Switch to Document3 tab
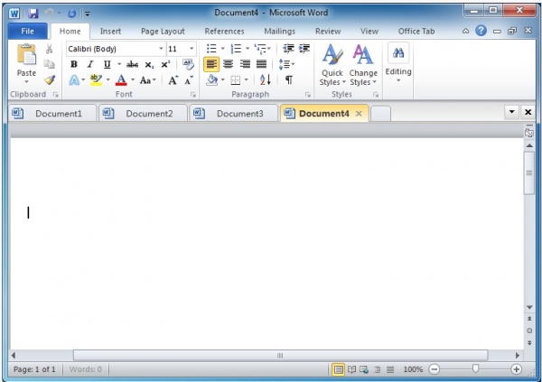 point(234,114)
